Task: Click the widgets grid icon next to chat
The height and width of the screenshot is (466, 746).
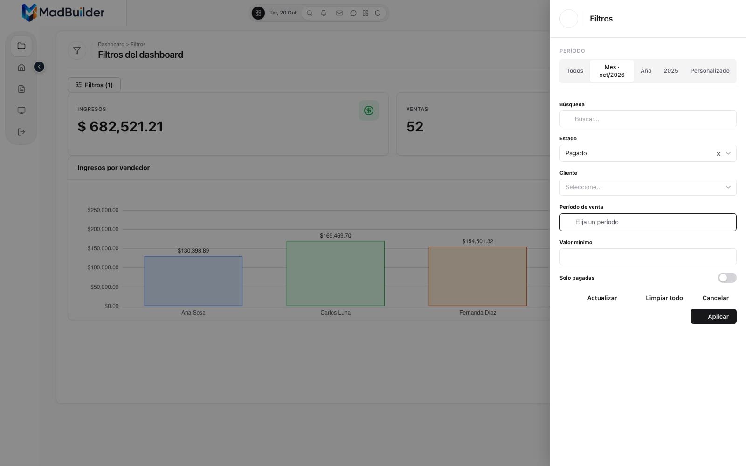Action: 366,13
